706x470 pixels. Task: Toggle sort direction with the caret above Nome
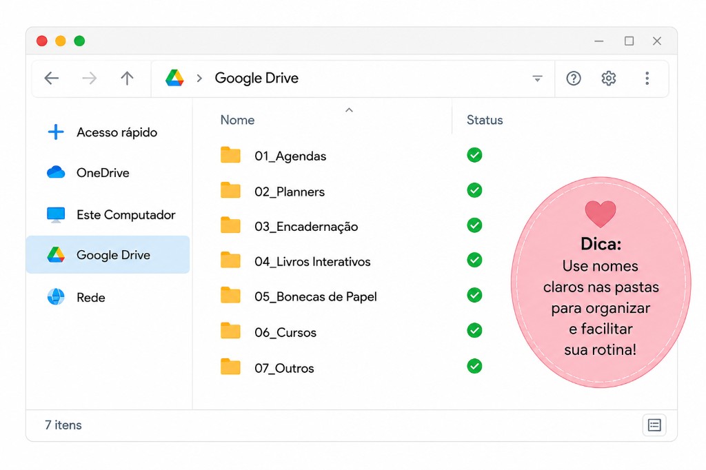[349, 110]
